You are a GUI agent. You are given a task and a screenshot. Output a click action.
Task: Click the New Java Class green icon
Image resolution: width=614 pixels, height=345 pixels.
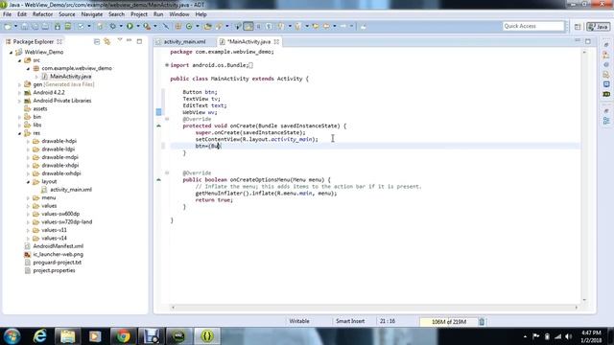click(x=189, y=26)
